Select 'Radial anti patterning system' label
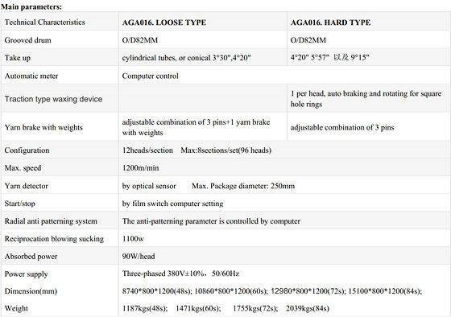The image size is (451, 317). pyautogui.click(x=51, y=221)
